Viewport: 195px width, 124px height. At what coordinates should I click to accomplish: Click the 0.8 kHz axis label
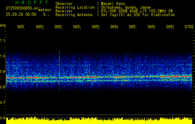coord(2,87)
